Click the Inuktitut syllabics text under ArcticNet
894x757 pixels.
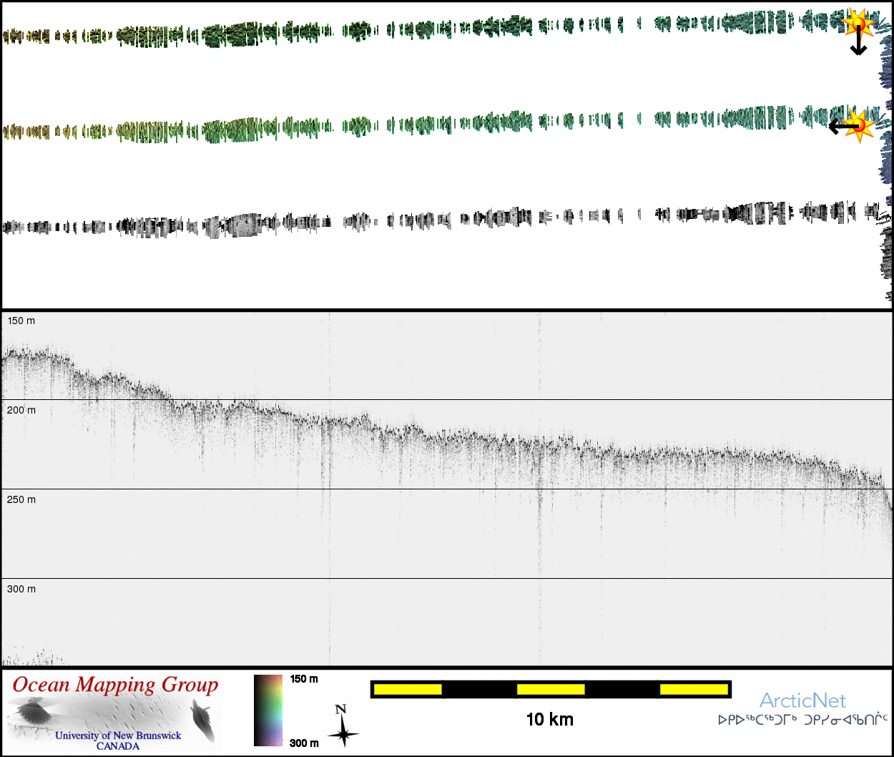[x=802, y=720]
